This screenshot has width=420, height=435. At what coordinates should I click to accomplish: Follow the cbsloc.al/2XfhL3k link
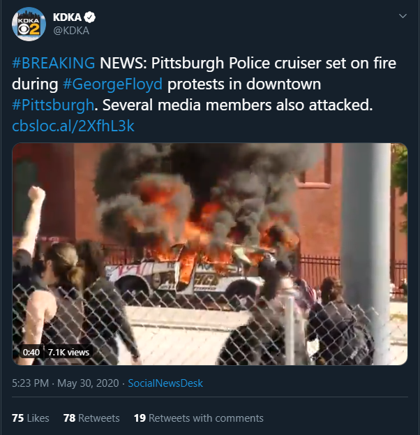73,126
